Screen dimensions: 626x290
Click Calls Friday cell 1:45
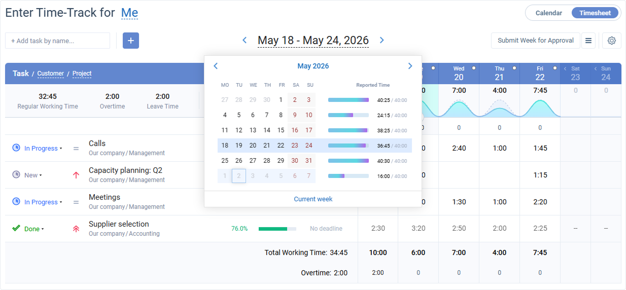tap(540, 148)
